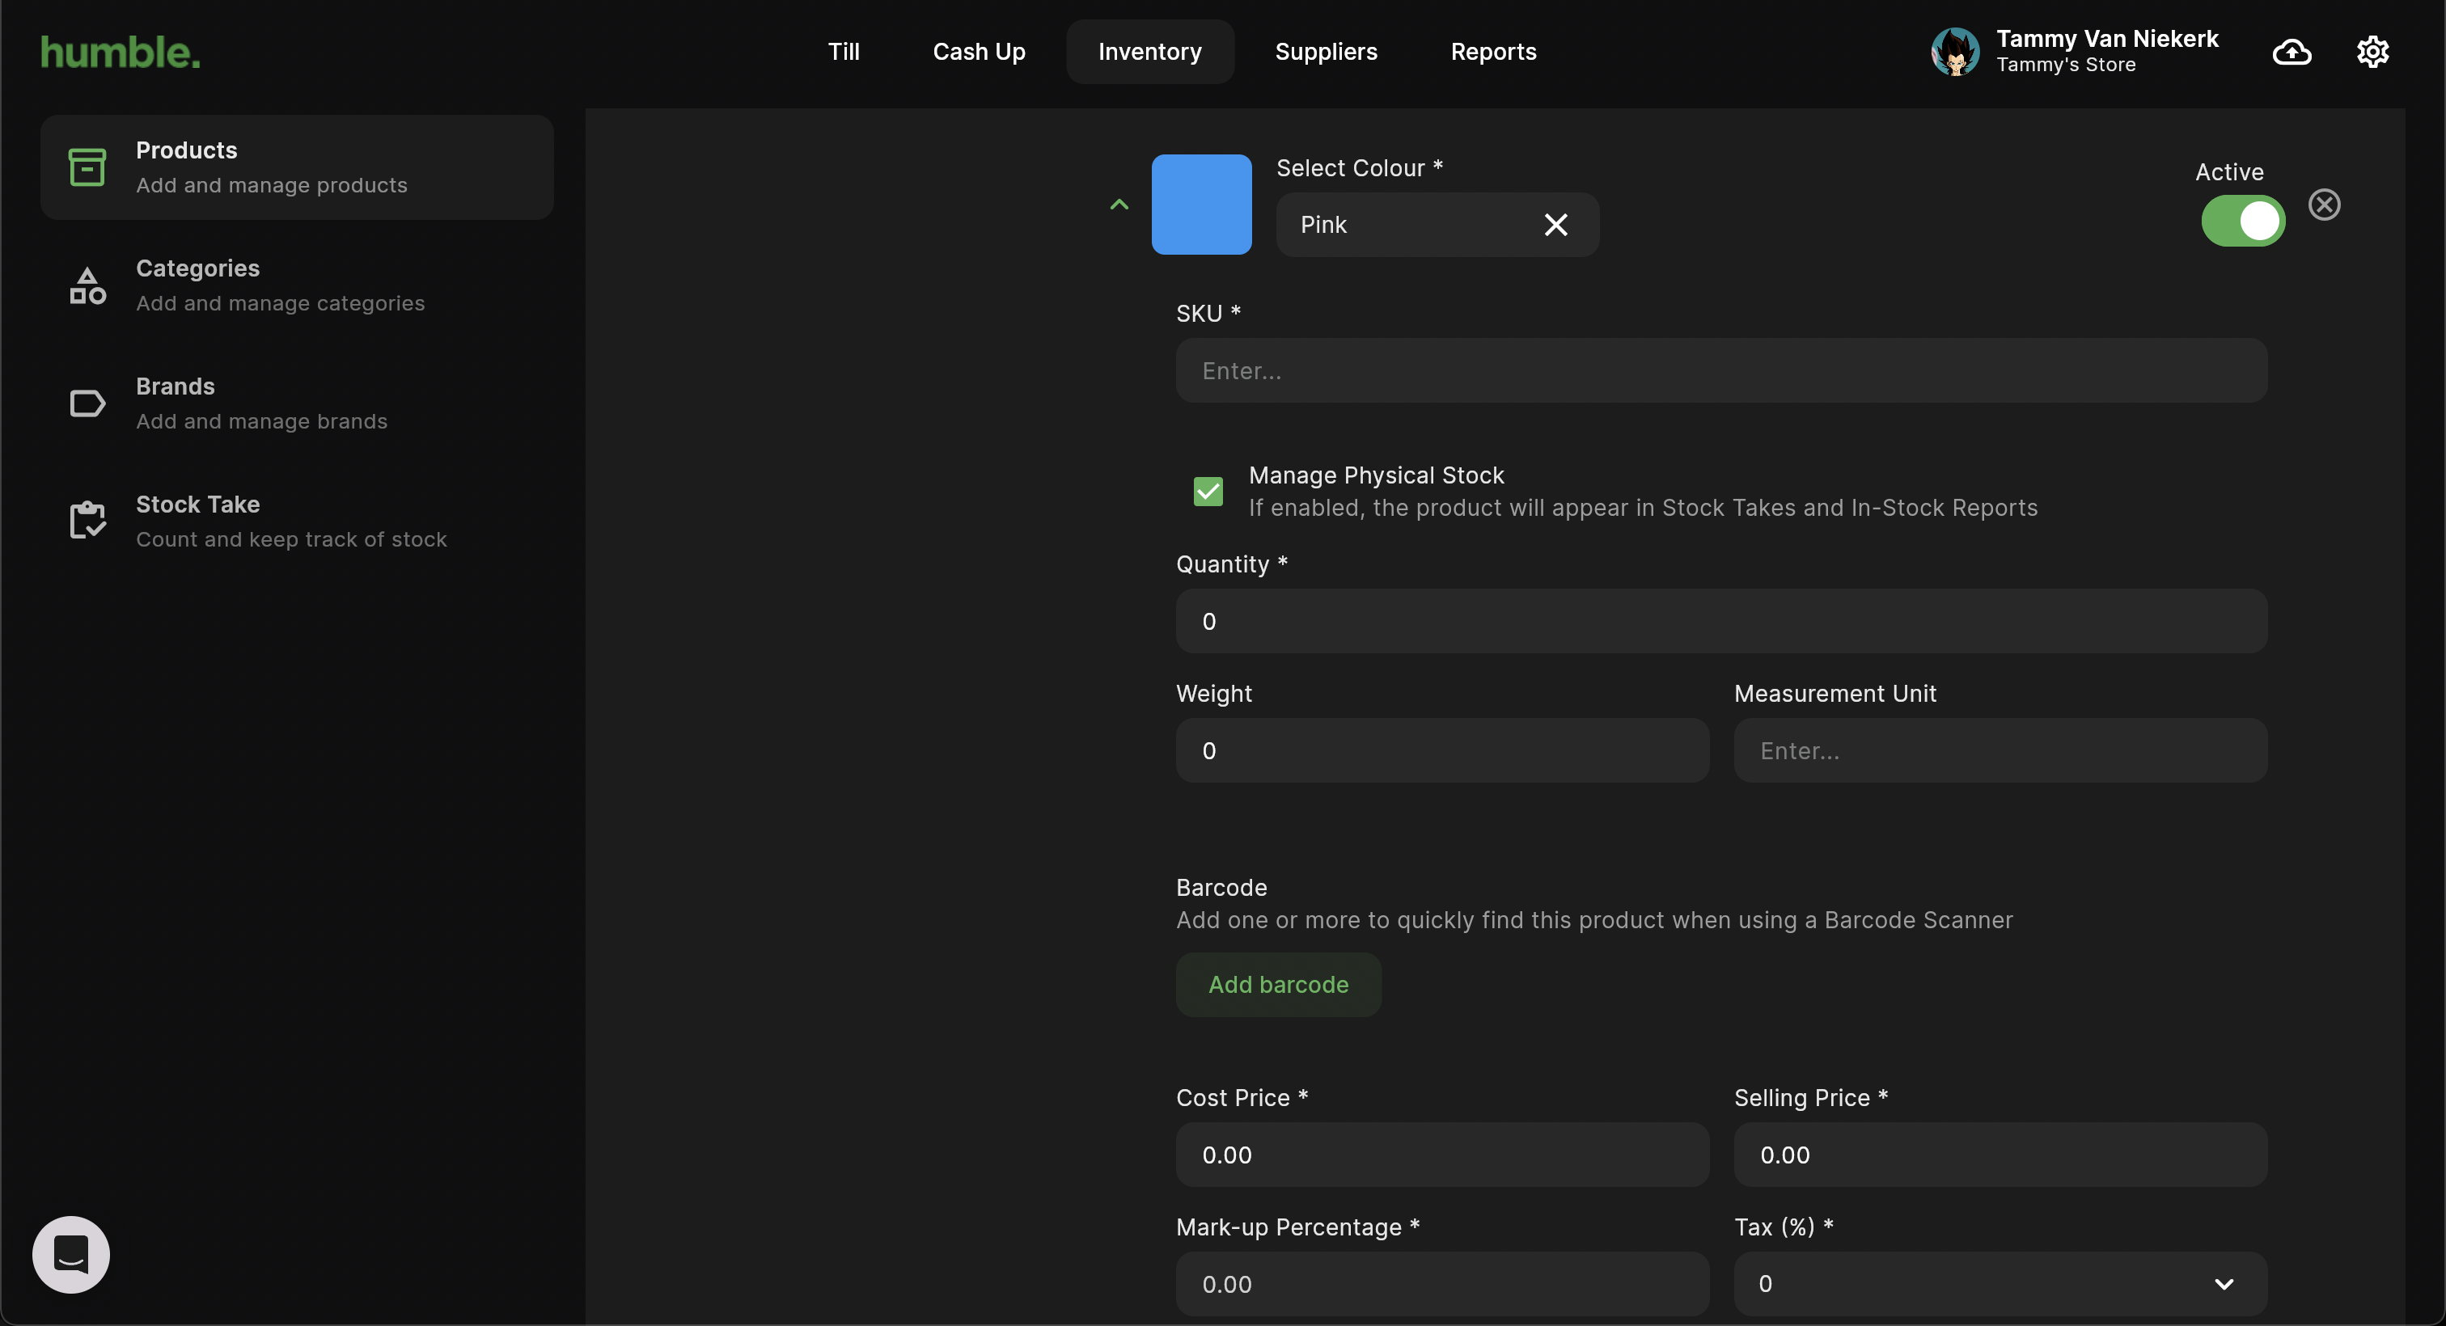Open the Select Colour dropdown showing Pink
Viewport: 2446px width, 1326px height.
point(1437,225)
